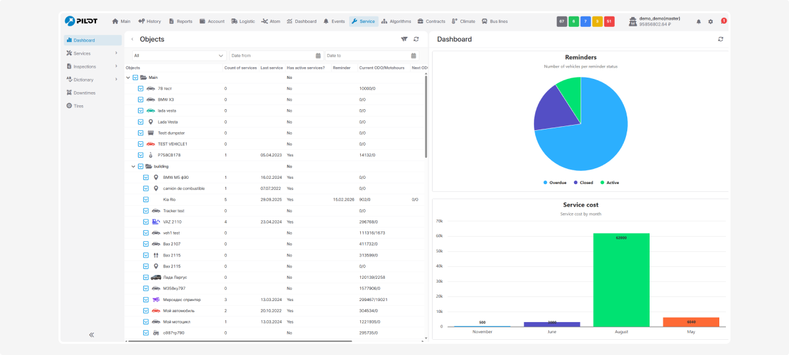Click the red 51 status counter

(x=609, y=22)
